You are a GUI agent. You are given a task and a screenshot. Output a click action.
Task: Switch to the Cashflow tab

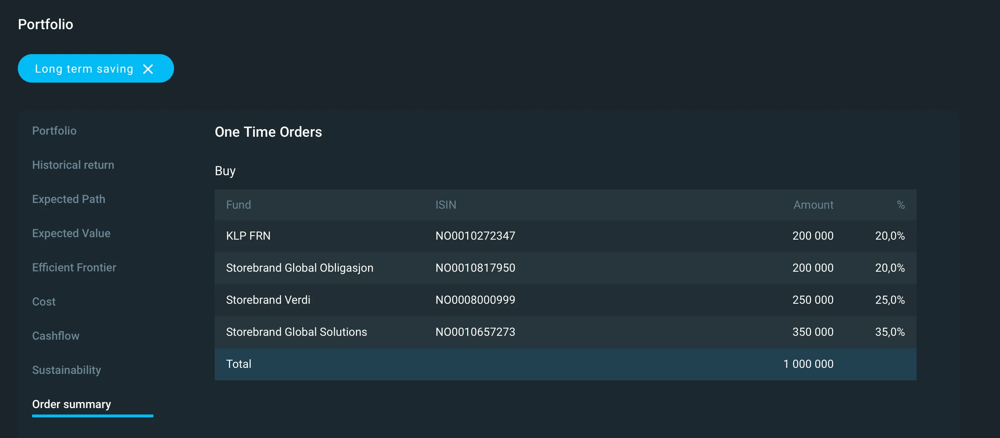[56, 336]
